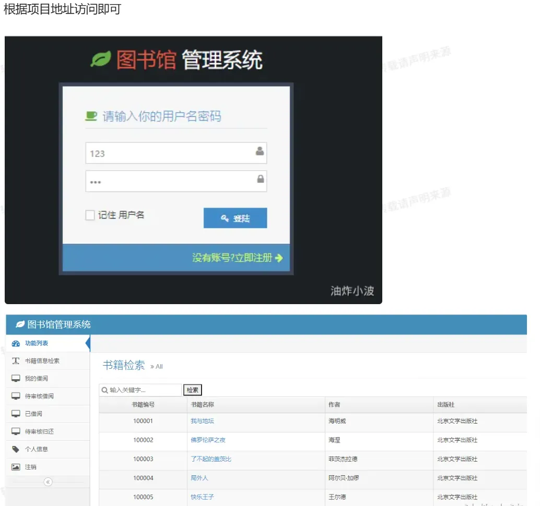Click the blue 登陆 button

click(235, 218)
